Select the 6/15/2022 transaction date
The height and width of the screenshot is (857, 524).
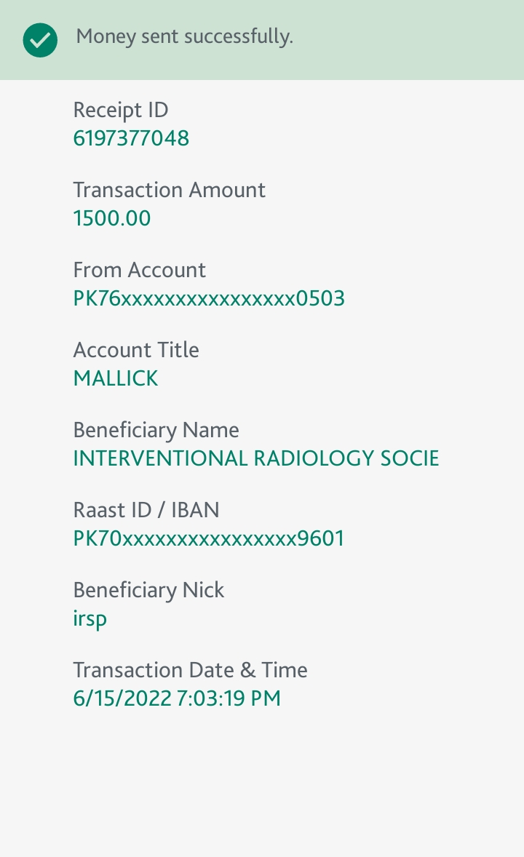coord(122,698)
